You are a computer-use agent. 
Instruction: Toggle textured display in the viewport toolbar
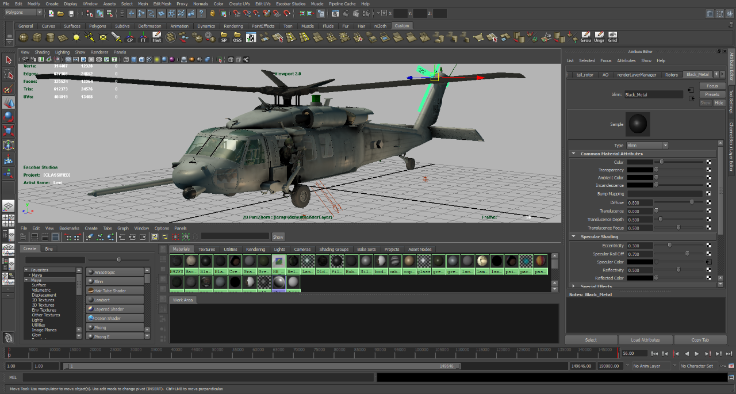coord(149,59)
